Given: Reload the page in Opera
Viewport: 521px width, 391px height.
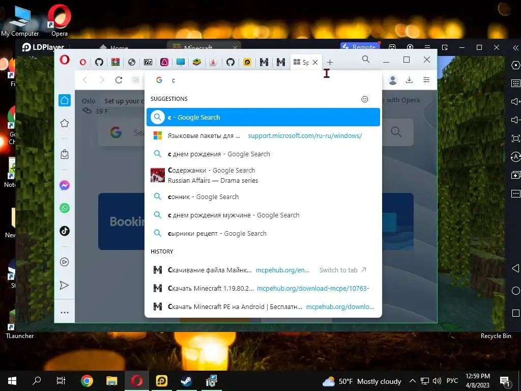Looking at the screenshot, I should point(119,80).
